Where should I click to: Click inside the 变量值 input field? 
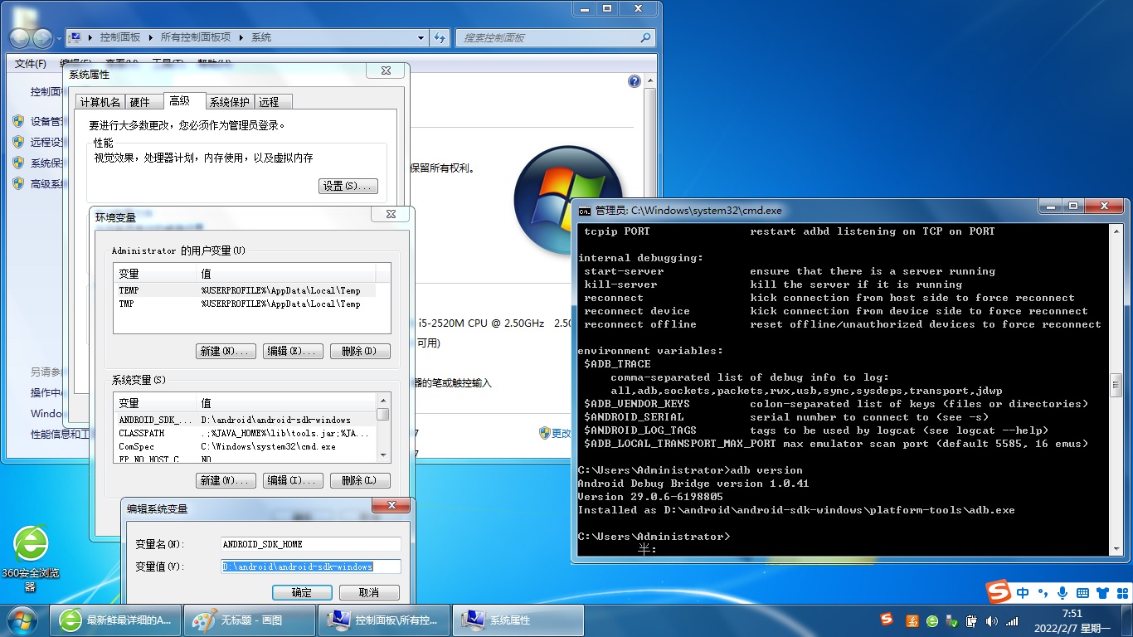[311, 566]
